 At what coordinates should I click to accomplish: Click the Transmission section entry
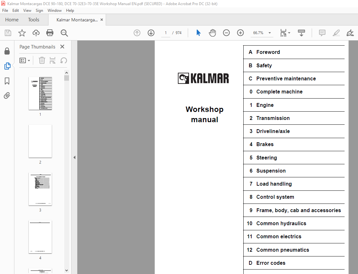294,118
